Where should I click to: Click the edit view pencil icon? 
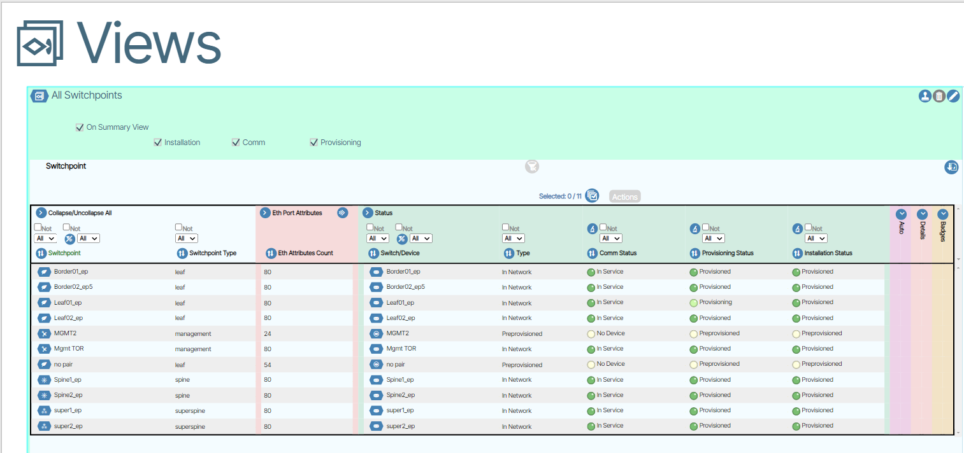[953, 96]
